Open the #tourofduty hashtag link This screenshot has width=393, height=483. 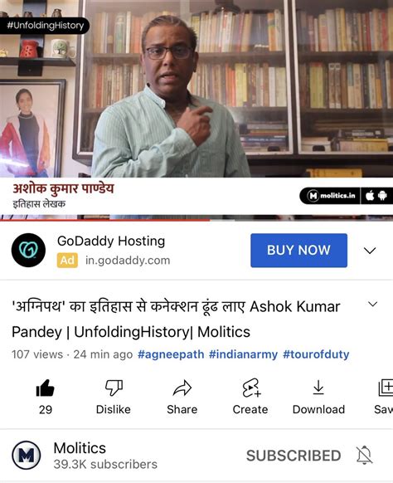point(316,354)
